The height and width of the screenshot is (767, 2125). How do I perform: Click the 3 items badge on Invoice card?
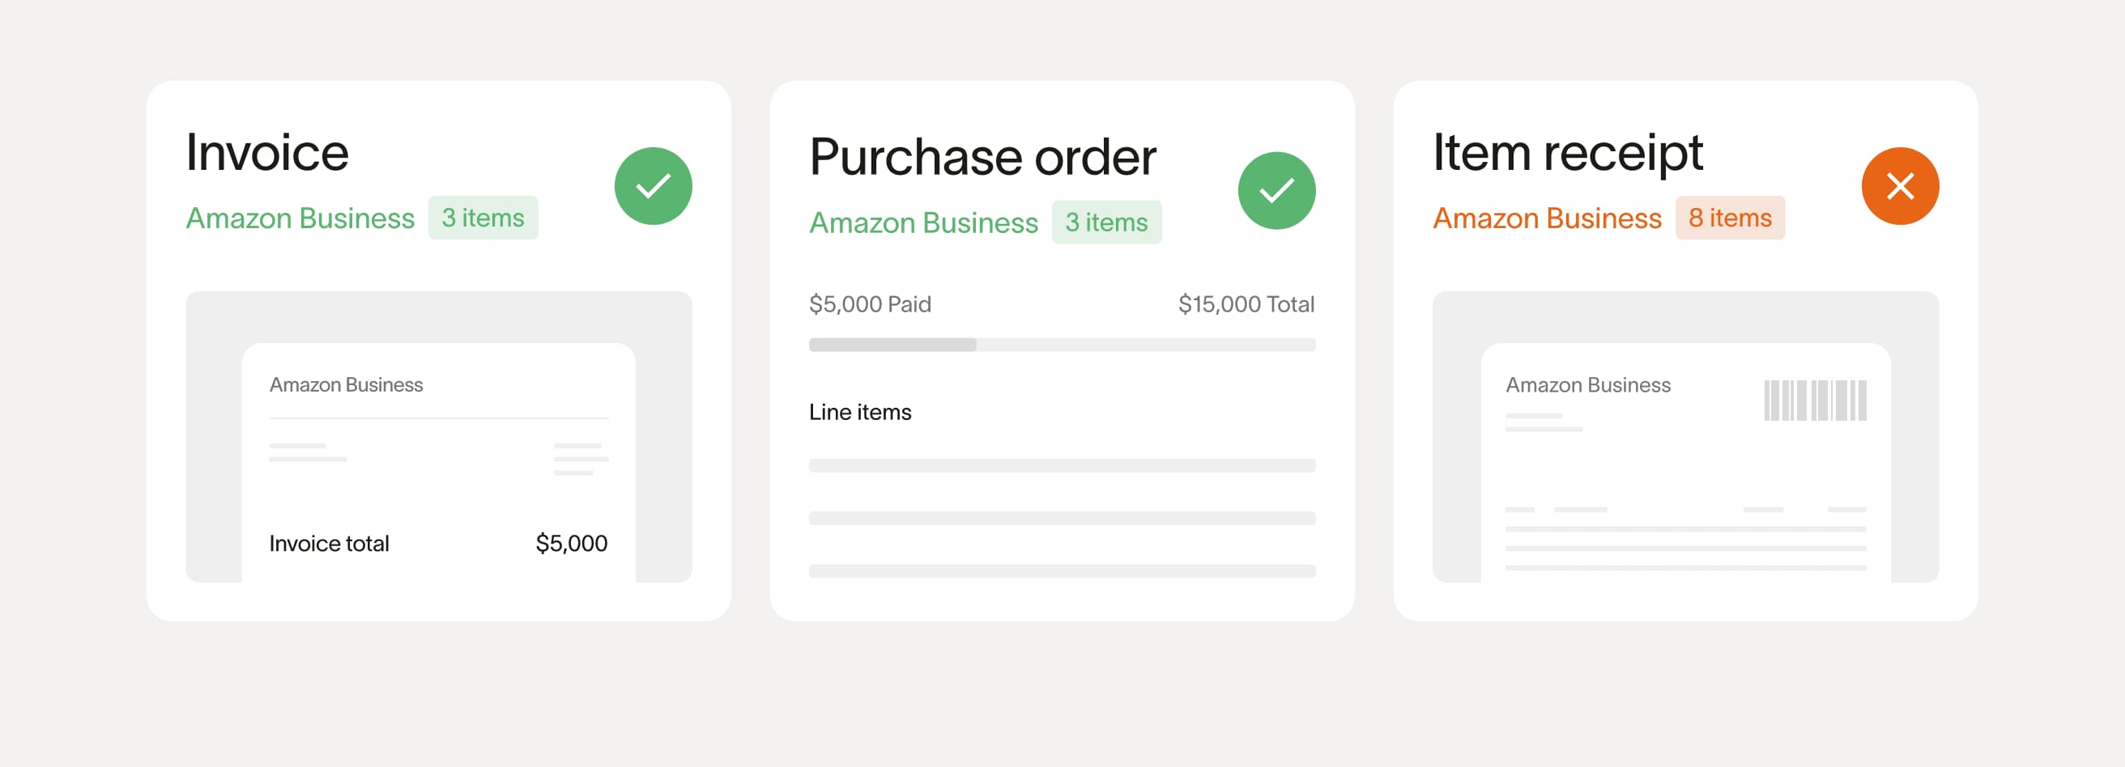point(483,218)
